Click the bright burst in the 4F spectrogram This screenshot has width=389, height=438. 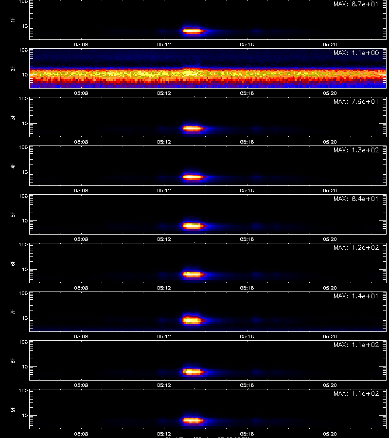193,177
